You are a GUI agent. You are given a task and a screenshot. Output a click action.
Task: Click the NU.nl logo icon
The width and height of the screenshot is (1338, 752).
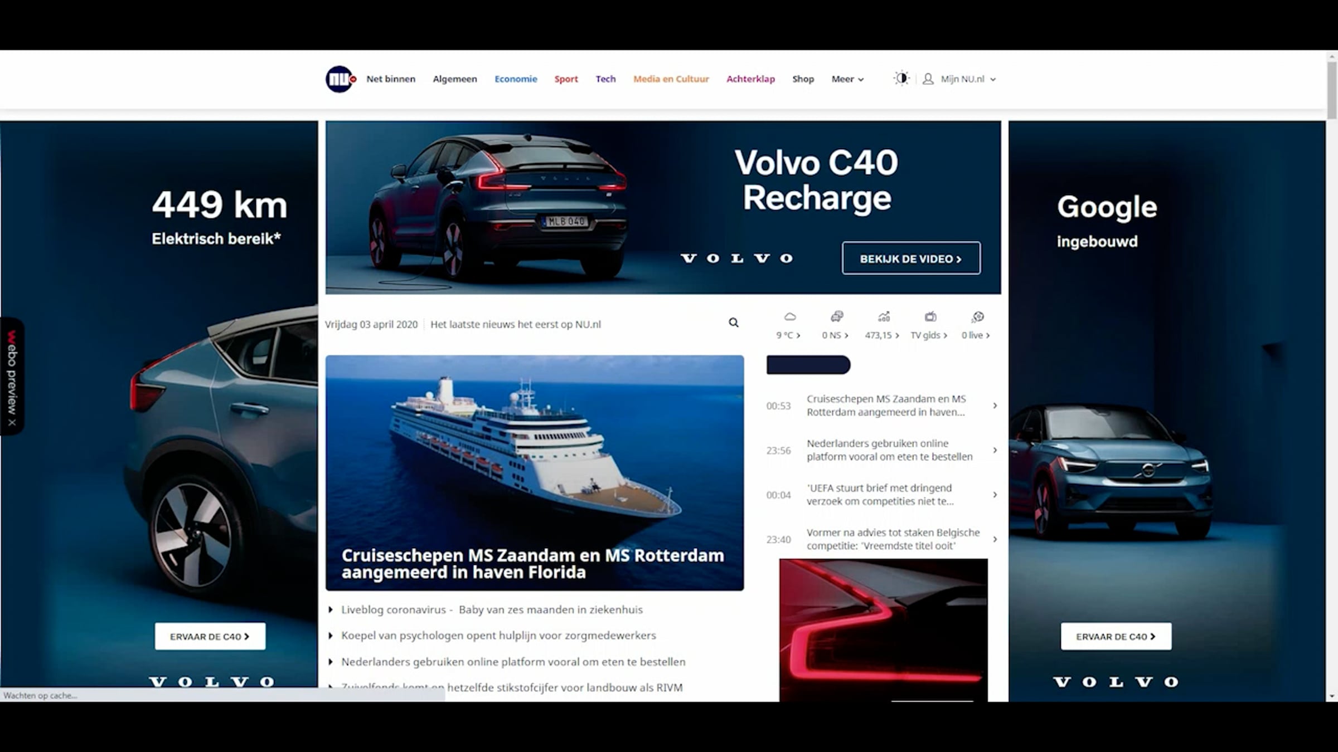click(x=340, y=79)
